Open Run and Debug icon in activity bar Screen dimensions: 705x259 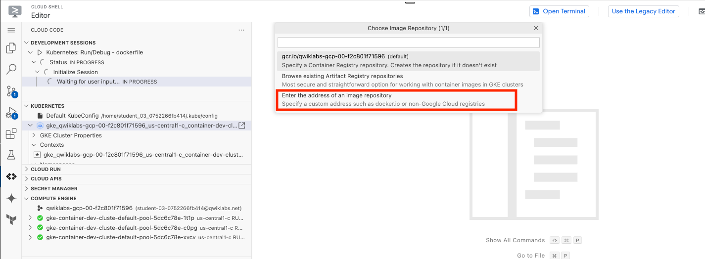11,113
